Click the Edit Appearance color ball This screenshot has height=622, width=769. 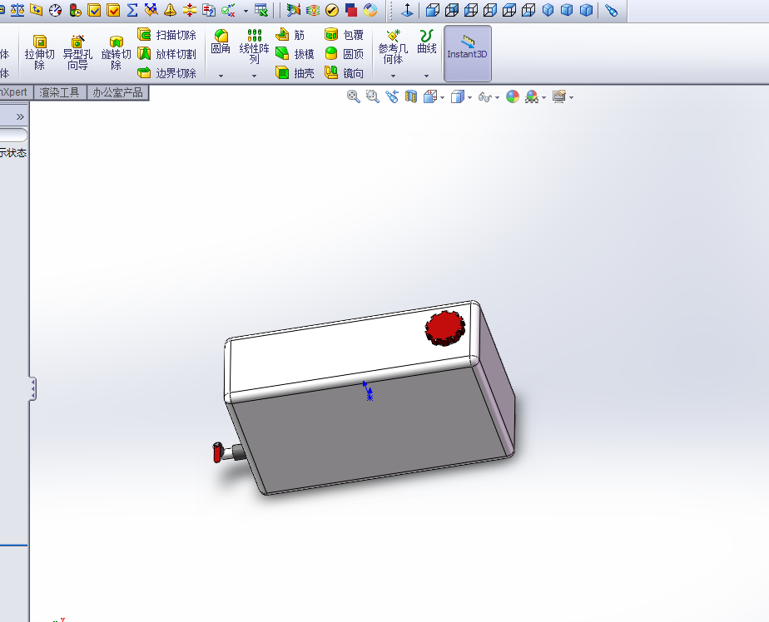click(513, 96)
